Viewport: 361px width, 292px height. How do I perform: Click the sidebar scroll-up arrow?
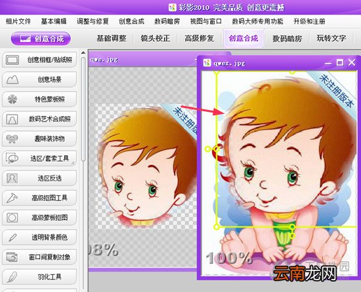tap(83, 53)
